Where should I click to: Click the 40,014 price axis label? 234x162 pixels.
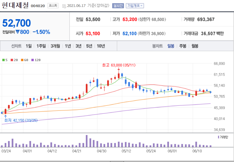coord(219,119)
